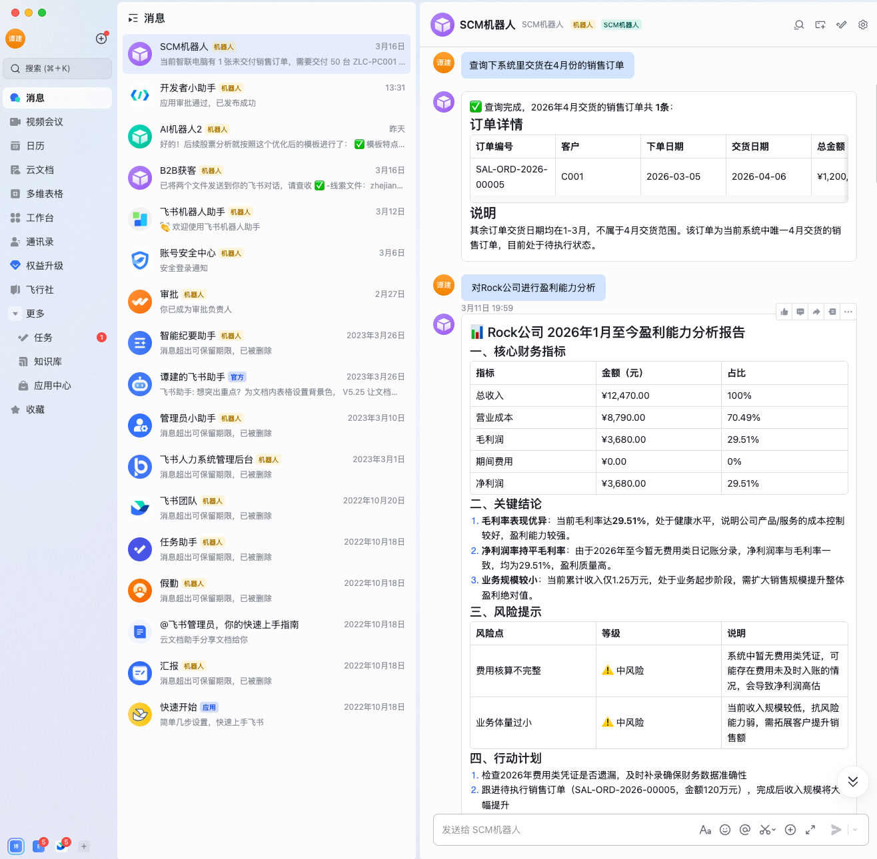
Task: Click the 权益升级 upgrade entry
Action: tap(43, 266)
